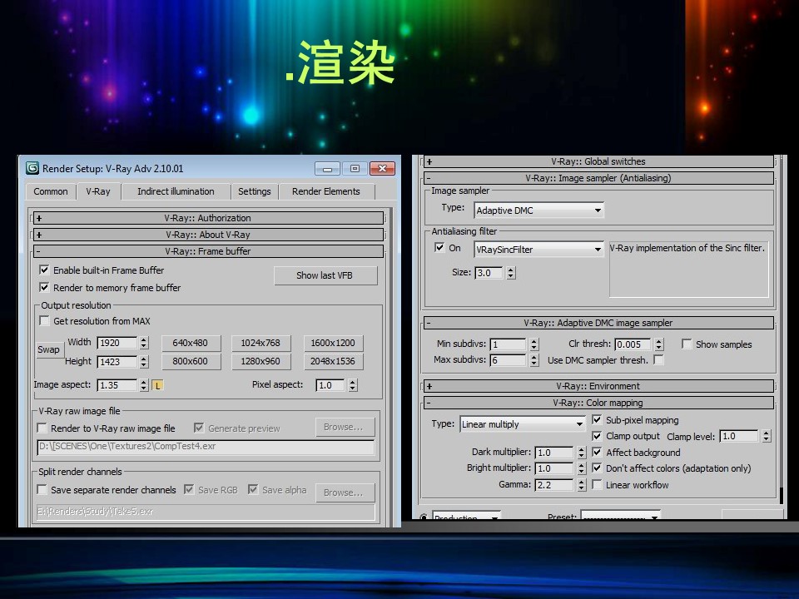
Task: Click the Clamp level field
Action: (739, 437)
